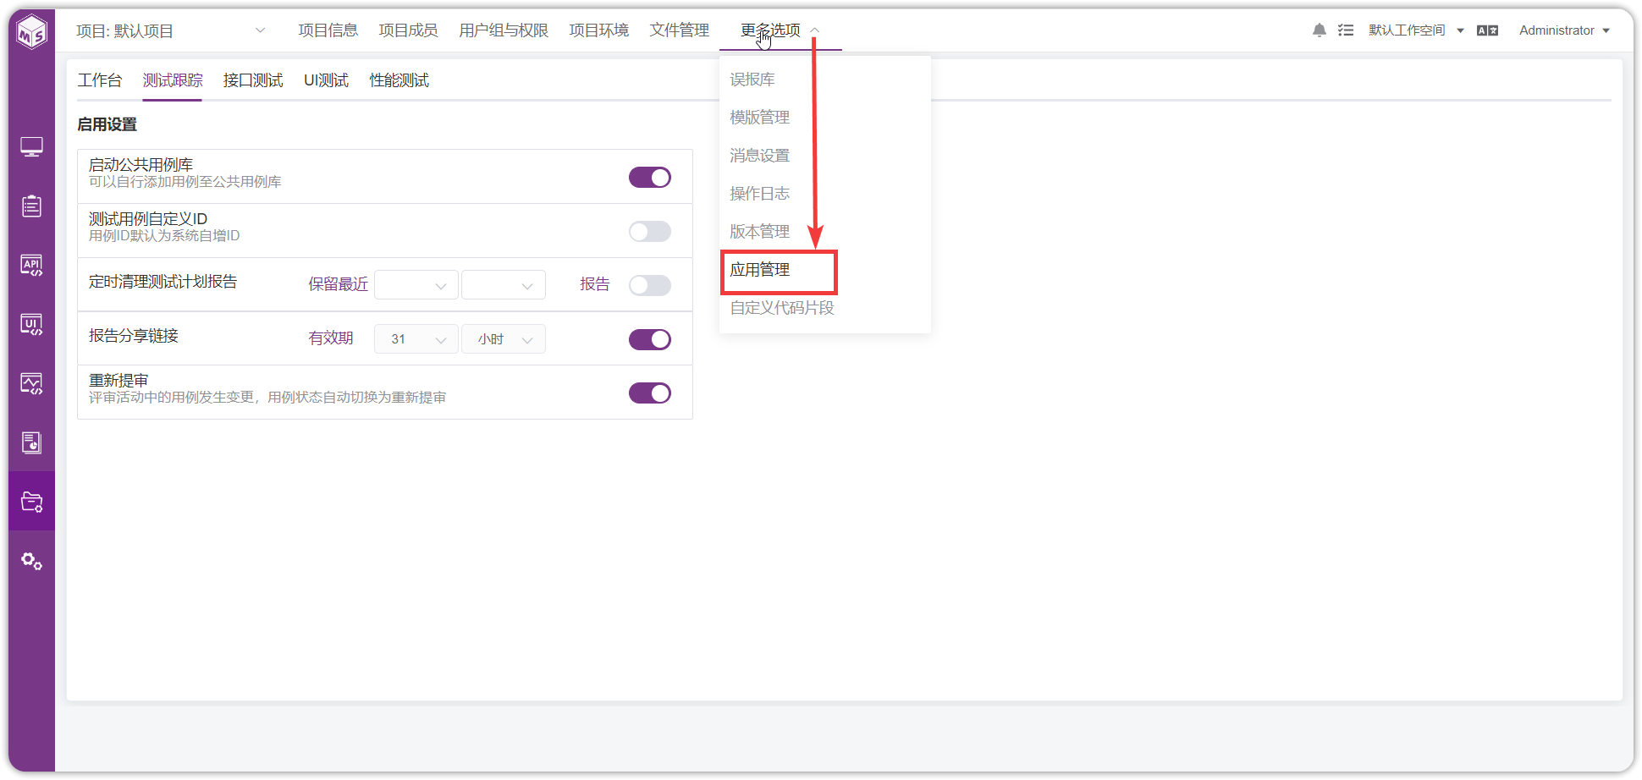Switch to the UI测试 tab

(x=327, y=80)
